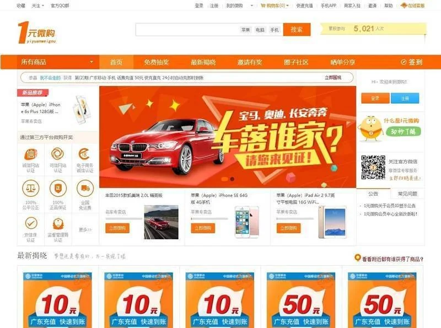Click the 监督管理局认证 badge icon
Image resolution: width=441 pixels, height=328 pixels.
(x=58, y=224)
